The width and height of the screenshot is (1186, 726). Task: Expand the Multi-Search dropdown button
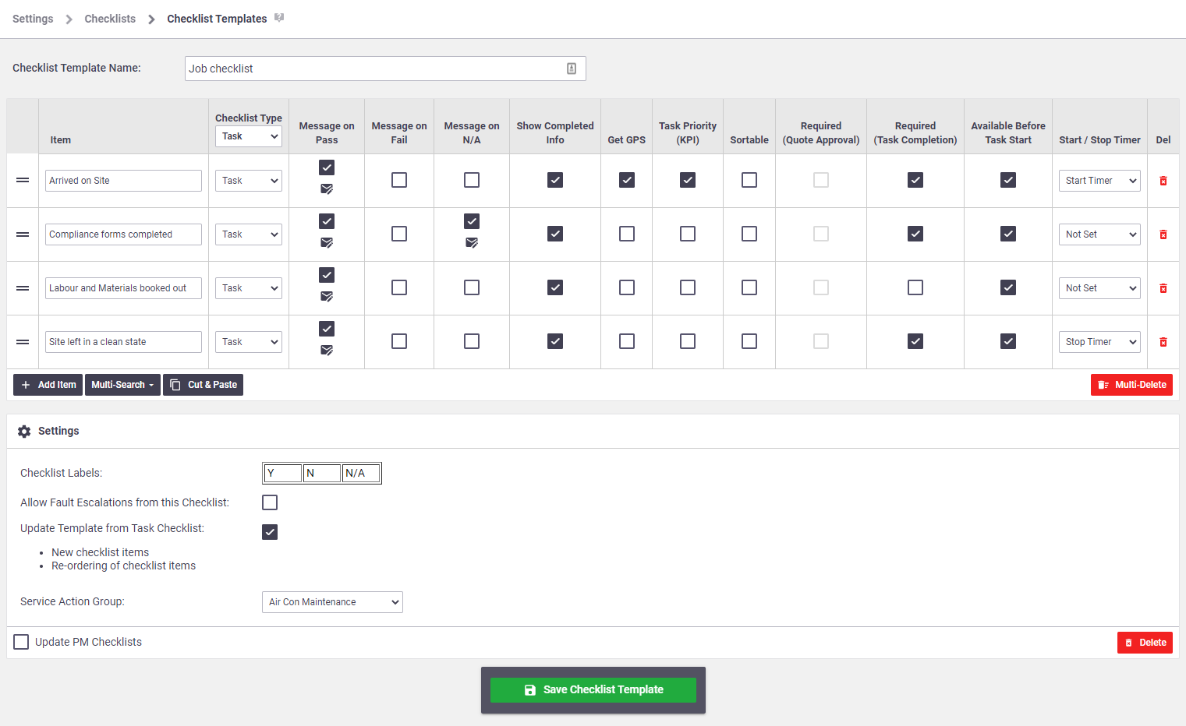pyautogui.click(x=122, y=385)
